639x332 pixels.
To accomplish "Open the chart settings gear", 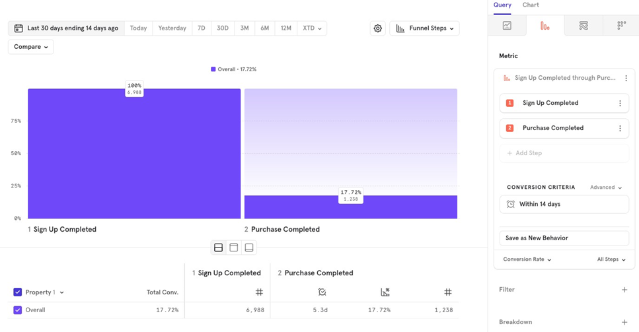I will click(377, 28).
